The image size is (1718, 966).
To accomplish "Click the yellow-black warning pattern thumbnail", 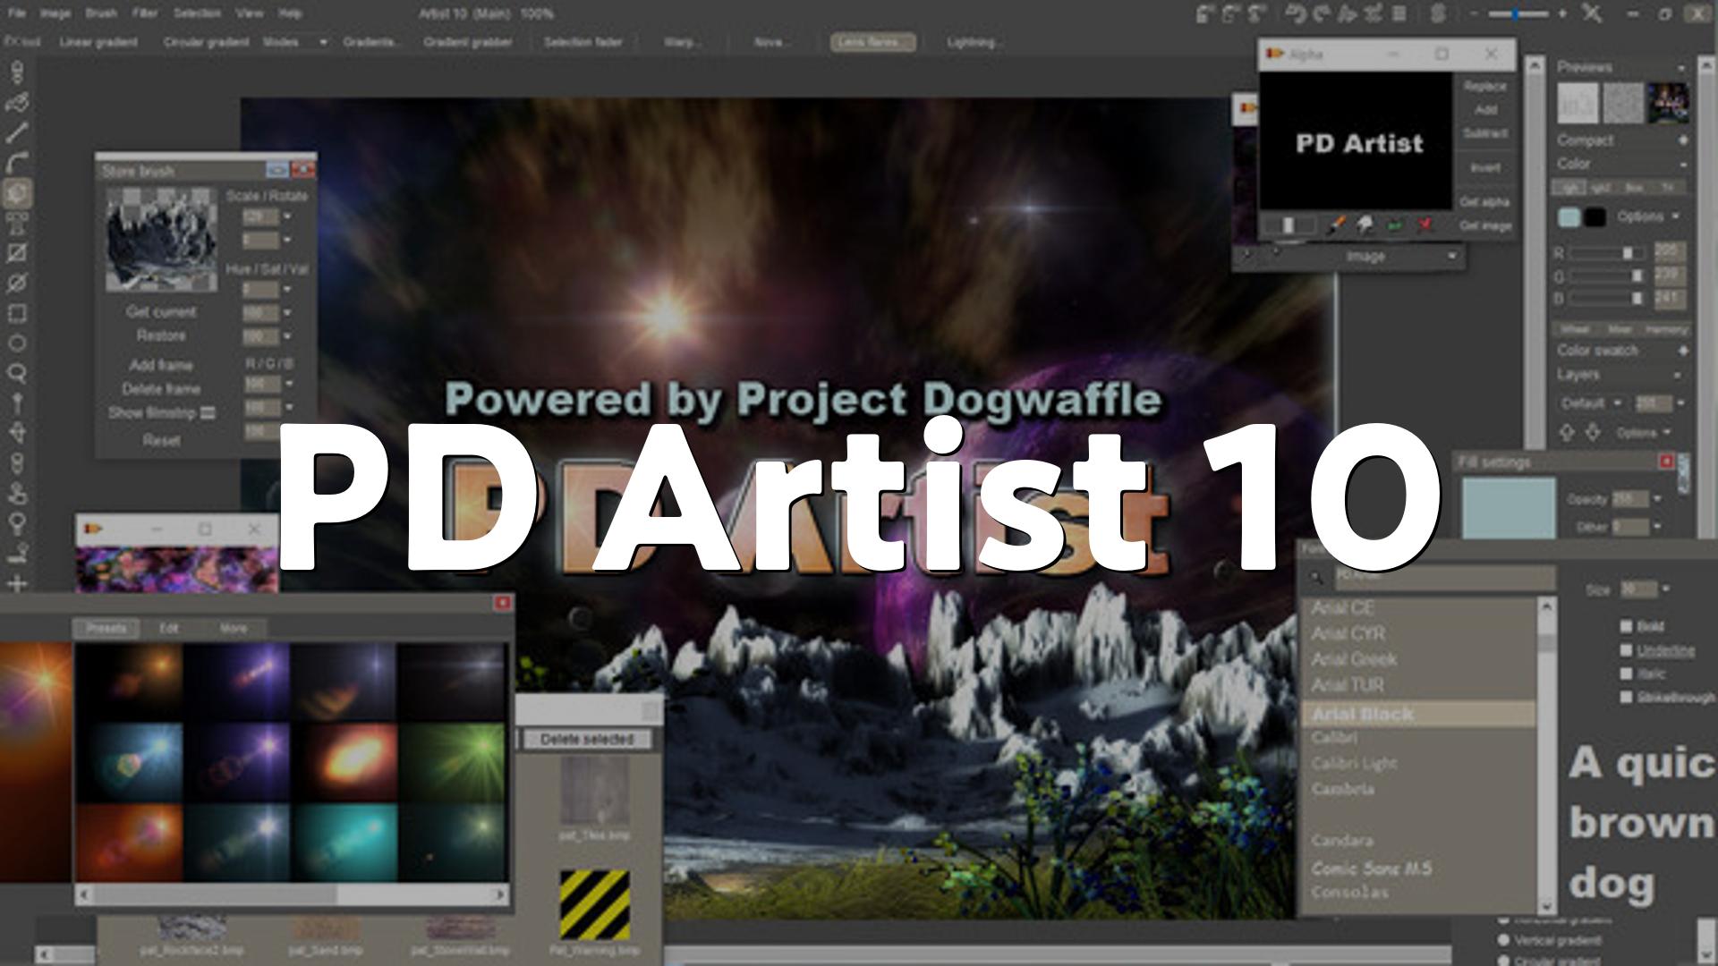I will pyautogui.click(x=594, y=905).
